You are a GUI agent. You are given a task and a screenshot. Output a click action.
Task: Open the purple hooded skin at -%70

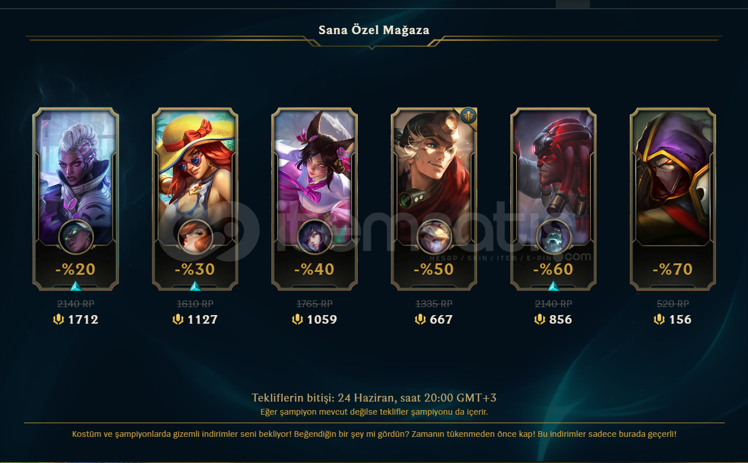click(x=673, y=199)
